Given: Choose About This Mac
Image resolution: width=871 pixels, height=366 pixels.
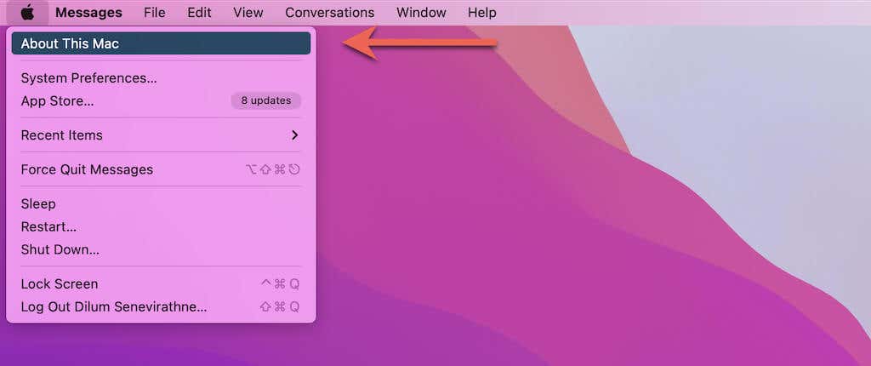Looking at the screenshot, I should [x=161, y=43].
